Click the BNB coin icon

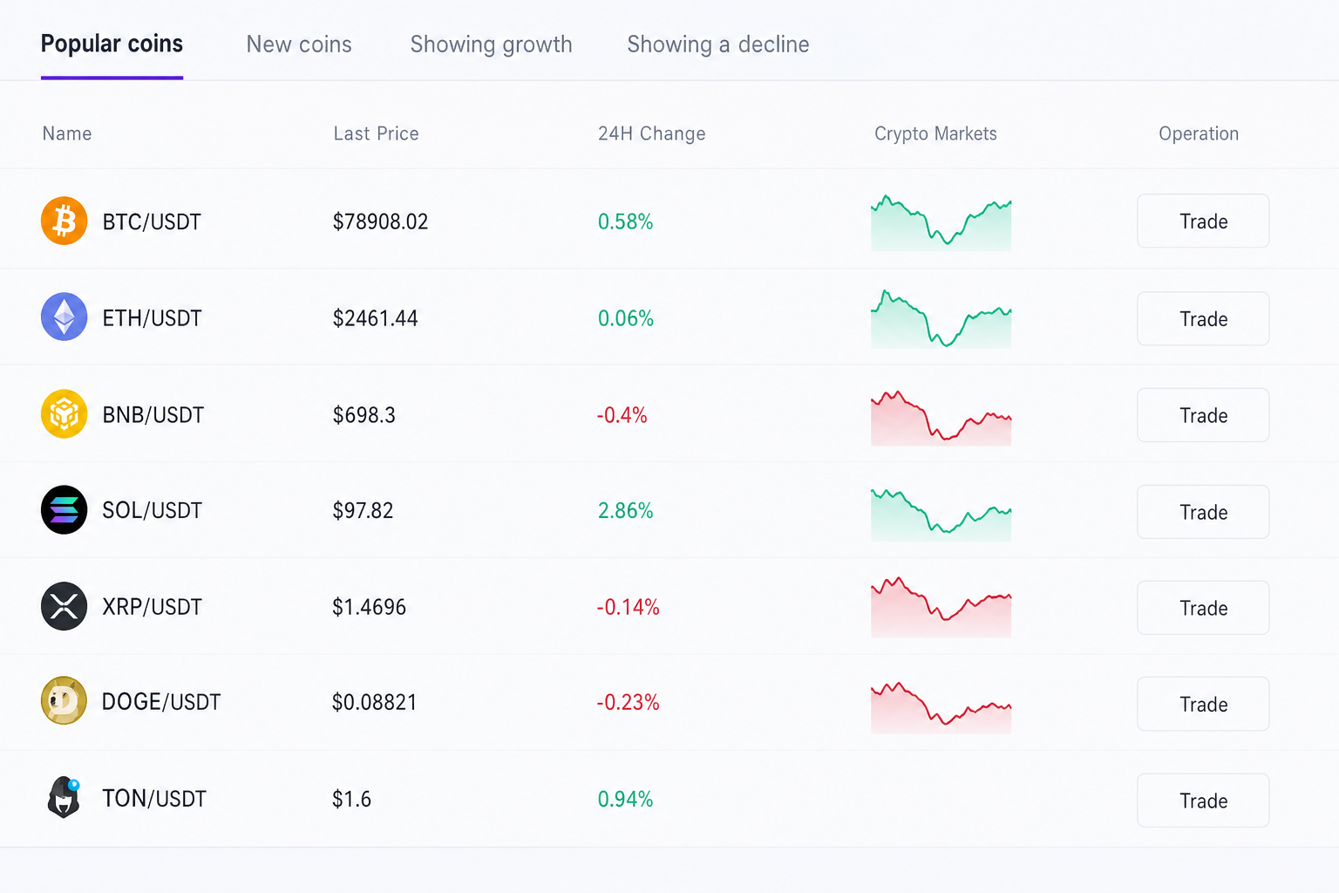(64, 413)
